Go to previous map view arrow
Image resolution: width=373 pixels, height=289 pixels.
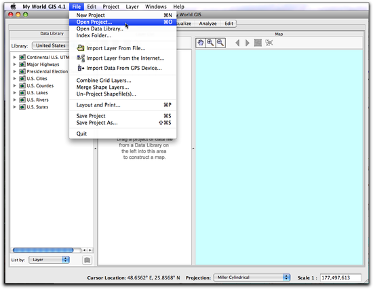point(237,43)
